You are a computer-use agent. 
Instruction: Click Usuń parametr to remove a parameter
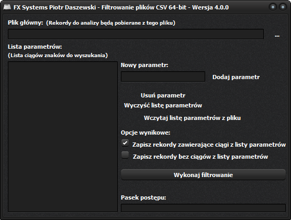tap(163, 95)
